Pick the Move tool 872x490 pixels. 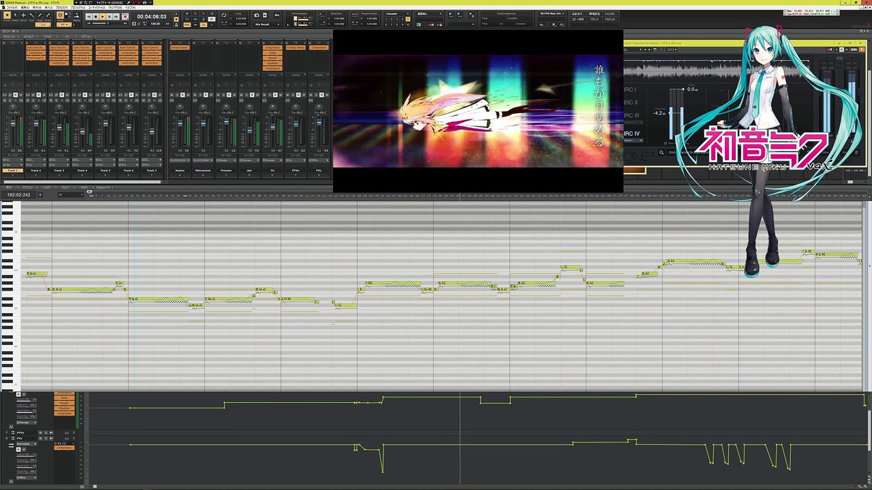coord(23,16)
